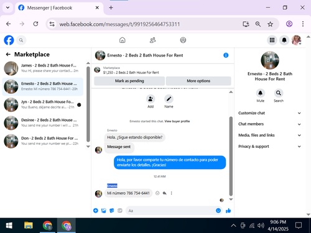Open a new browser tab

pos(111,7)
